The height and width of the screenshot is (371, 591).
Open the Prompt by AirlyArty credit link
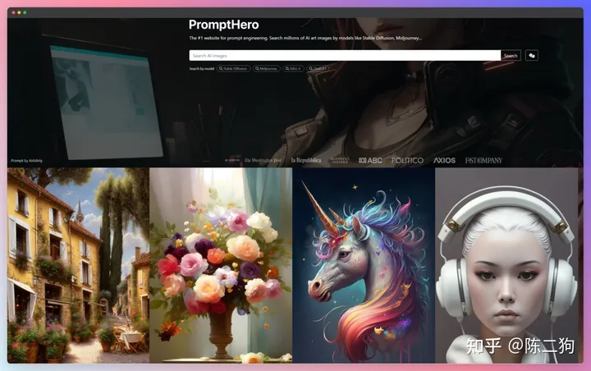[x=26, y=161]
